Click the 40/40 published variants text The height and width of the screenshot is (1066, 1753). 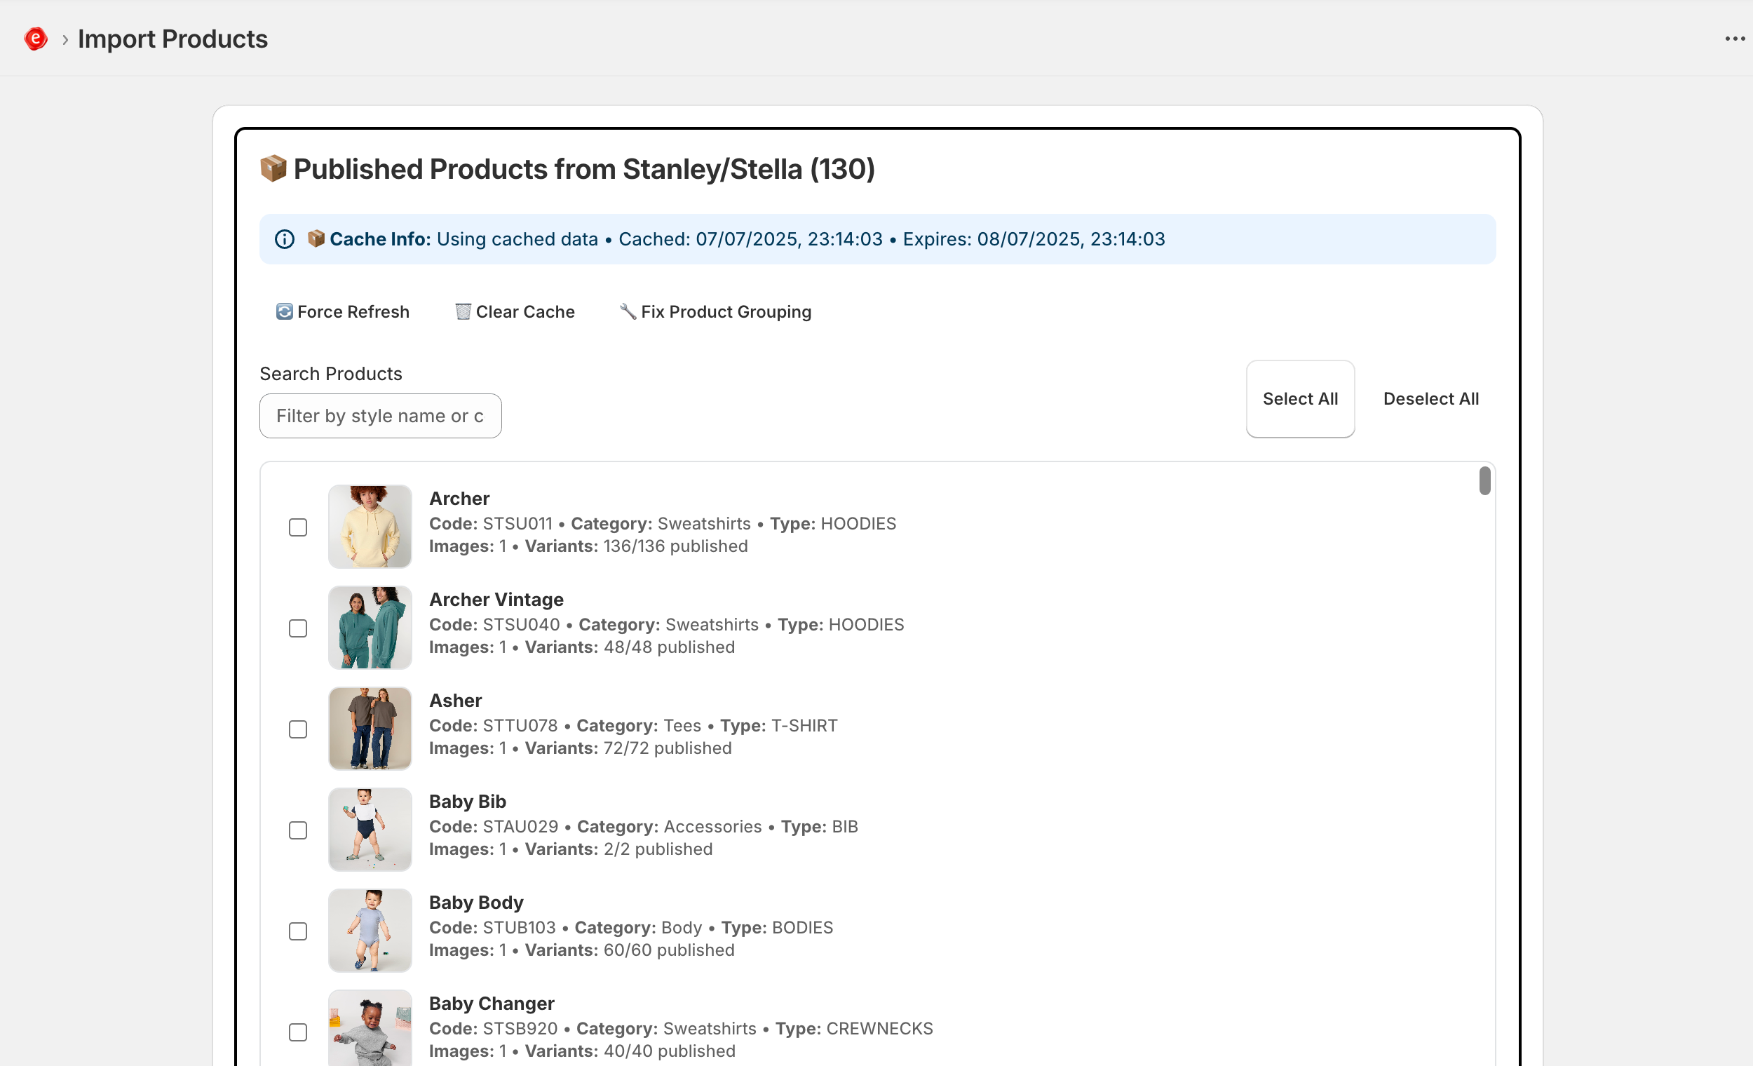[670, 1052]
